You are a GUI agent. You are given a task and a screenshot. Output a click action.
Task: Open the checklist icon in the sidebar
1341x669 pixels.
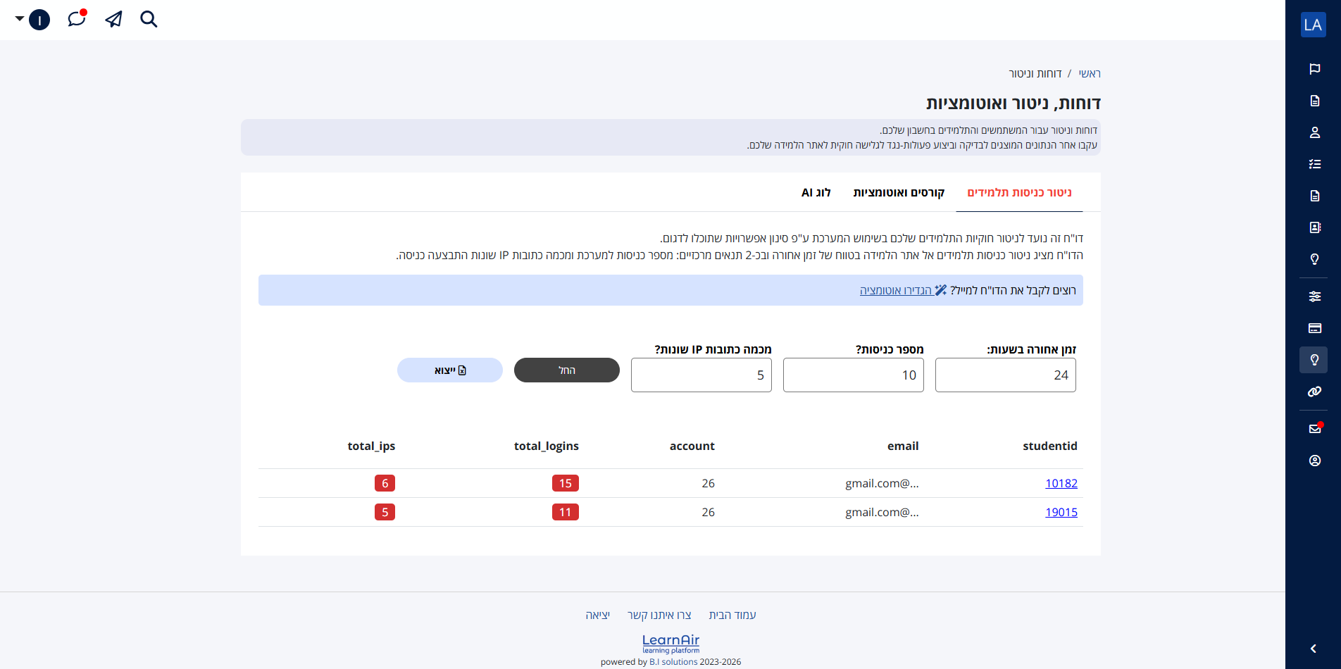[1314, 164]
